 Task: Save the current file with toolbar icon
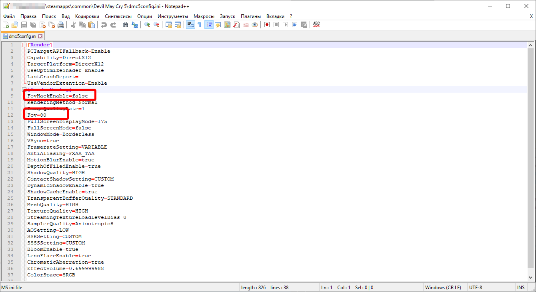click(24, 25)
